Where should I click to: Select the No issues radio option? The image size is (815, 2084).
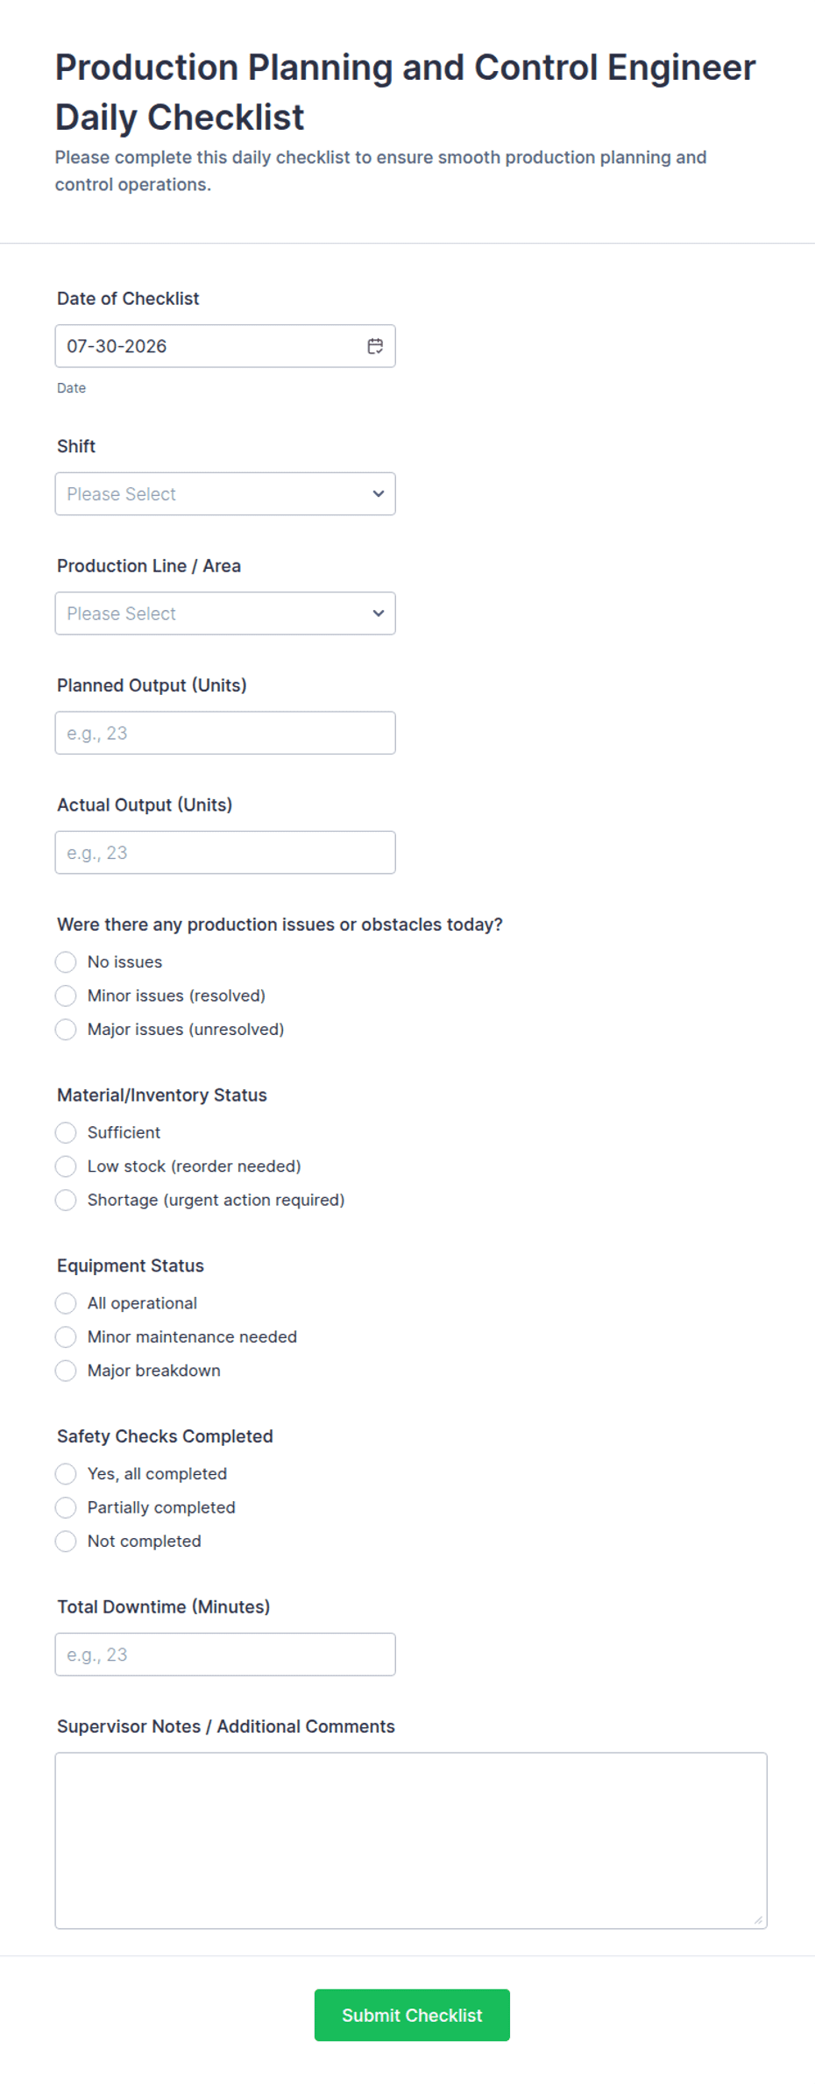click(66, 962)
